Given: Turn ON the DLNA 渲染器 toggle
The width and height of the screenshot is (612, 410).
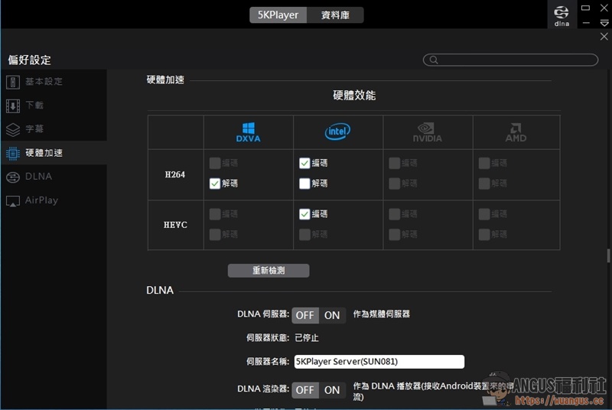Looking at the screenshot, I should point(332,389).
